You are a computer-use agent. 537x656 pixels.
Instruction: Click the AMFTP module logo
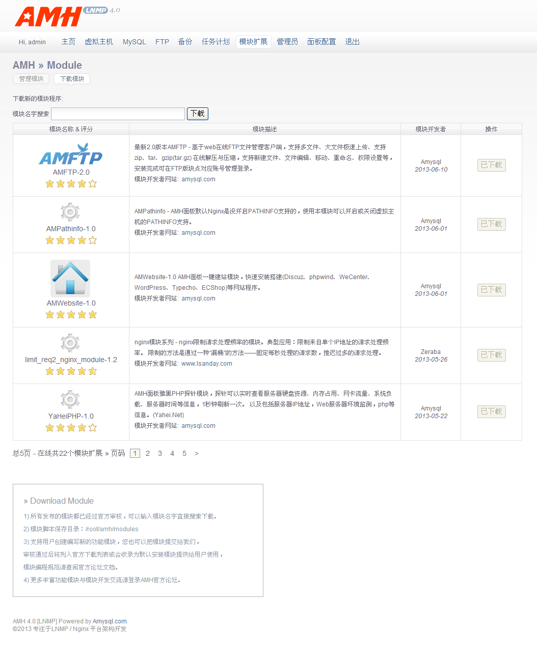[x=71, y=154]
